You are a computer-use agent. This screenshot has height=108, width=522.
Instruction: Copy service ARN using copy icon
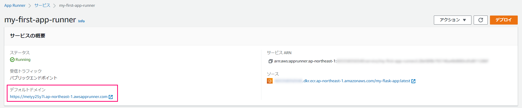(270, 61)
